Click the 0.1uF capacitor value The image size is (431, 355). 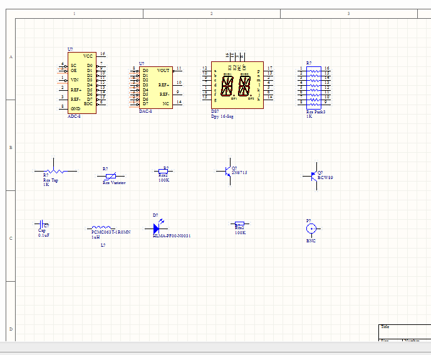point(44,235)
